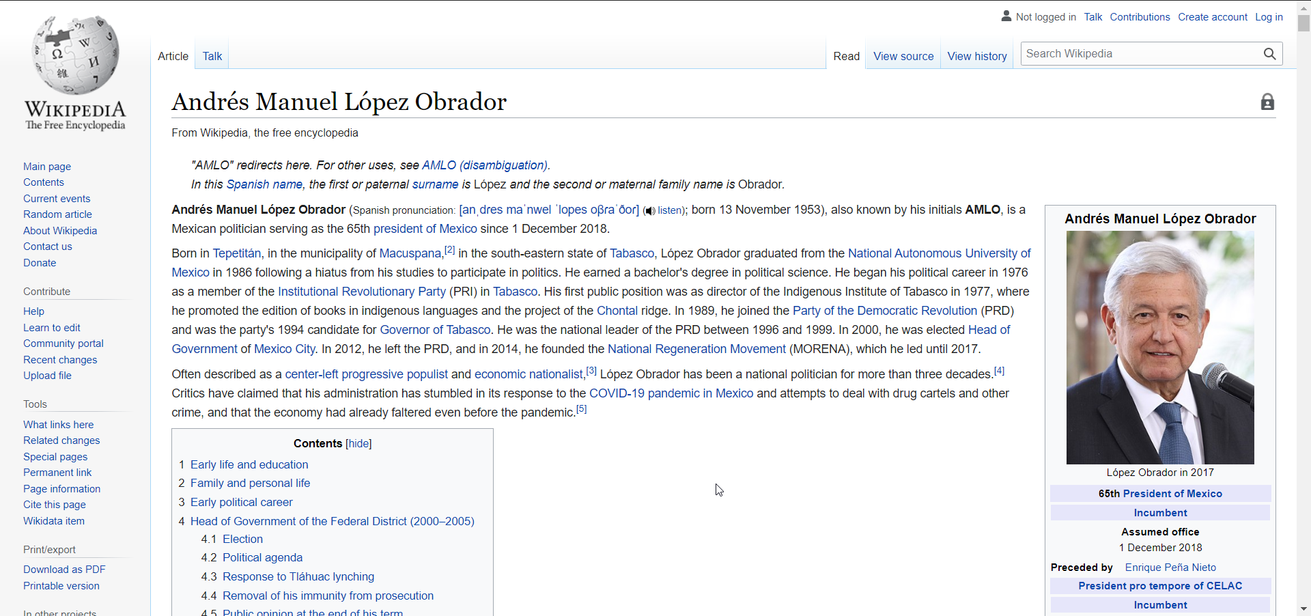Open the Create account link
1311x616 pixels.
(1212, 17)
